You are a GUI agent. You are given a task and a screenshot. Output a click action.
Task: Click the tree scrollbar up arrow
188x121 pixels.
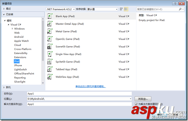(43, 19)
